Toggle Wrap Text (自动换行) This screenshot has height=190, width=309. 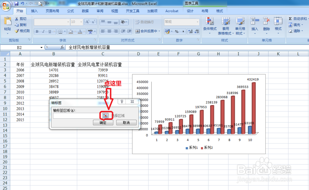point(144,22)
